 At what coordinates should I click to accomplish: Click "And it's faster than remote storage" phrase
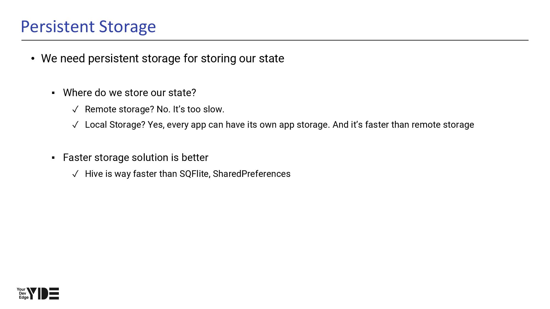(x=403, y=125)
